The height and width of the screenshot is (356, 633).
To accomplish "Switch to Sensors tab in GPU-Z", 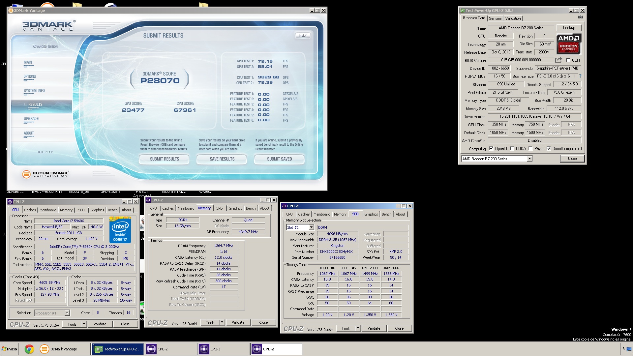I will 495,18.
